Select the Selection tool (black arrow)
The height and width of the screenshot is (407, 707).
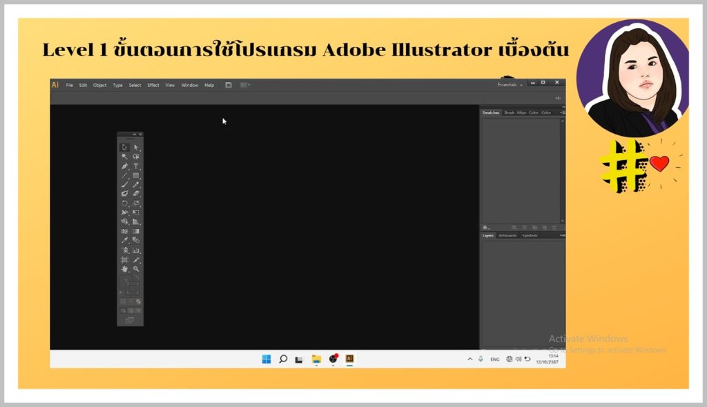(124, 148)
